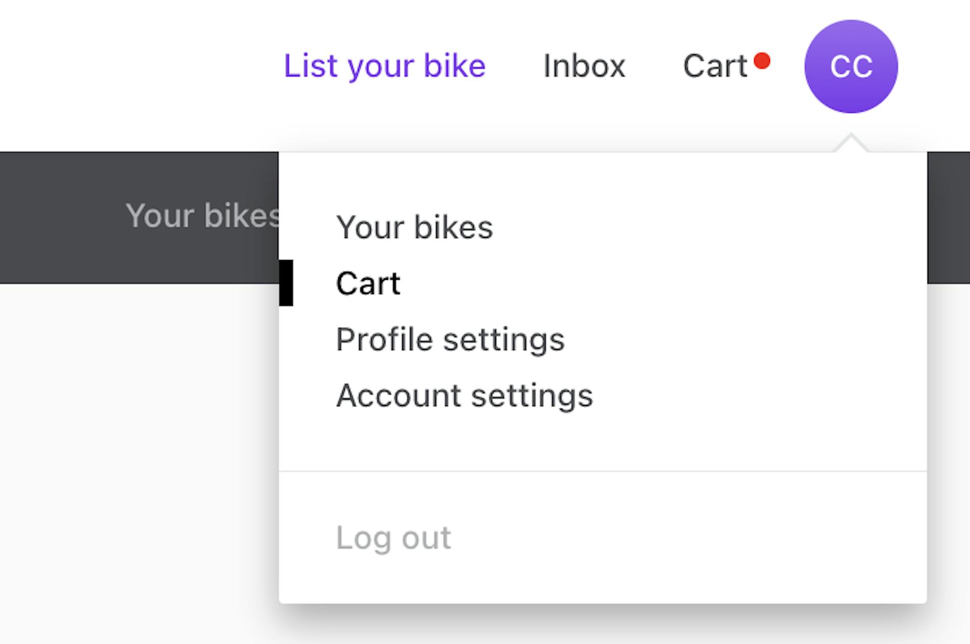Click the dark bar right of the dropdown

pyautogui.click(x=948, y=217)
